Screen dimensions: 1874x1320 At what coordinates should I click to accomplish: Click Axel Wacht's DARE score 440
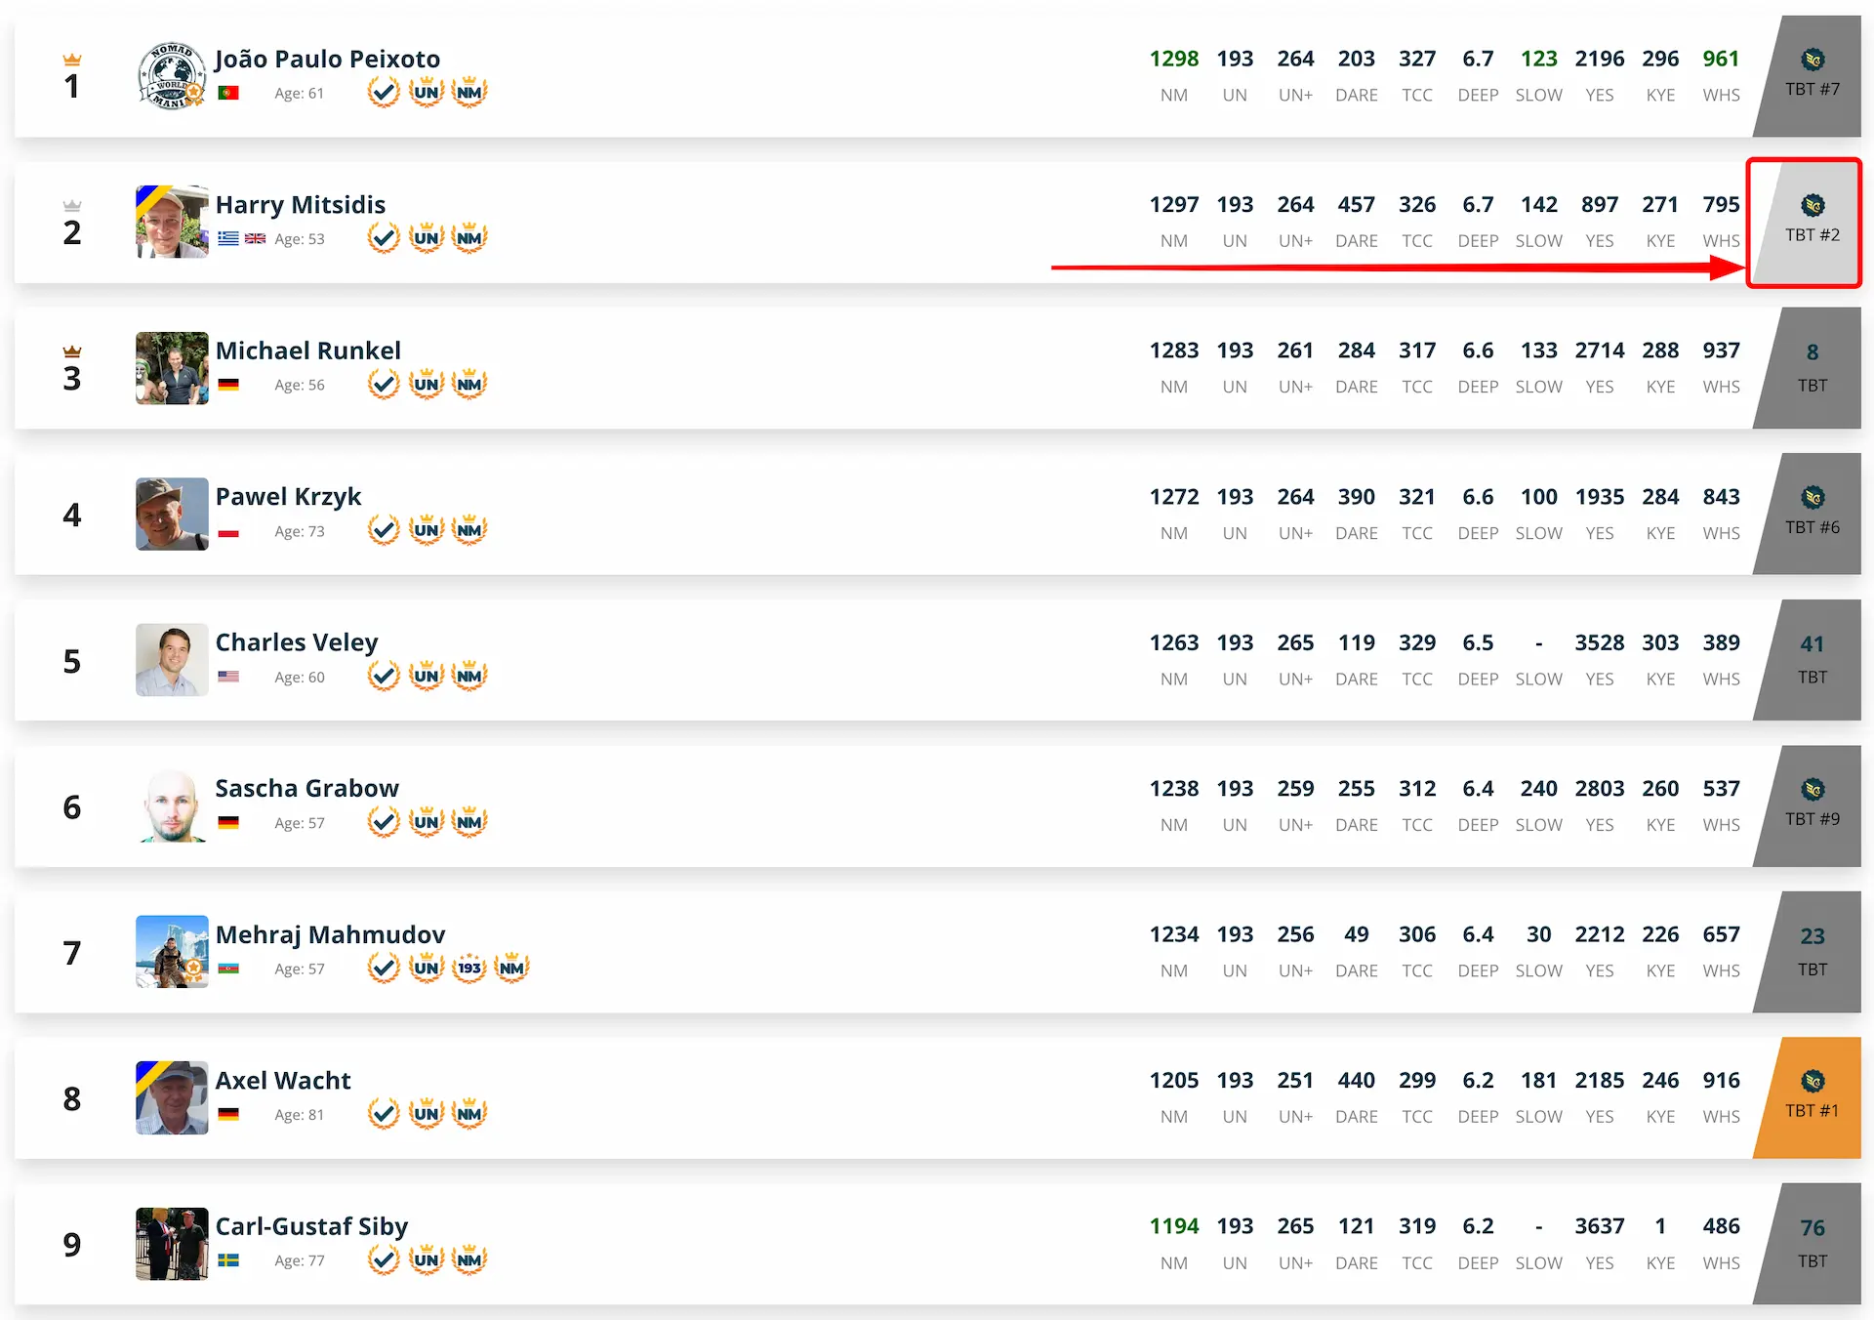[1356, 1081]
